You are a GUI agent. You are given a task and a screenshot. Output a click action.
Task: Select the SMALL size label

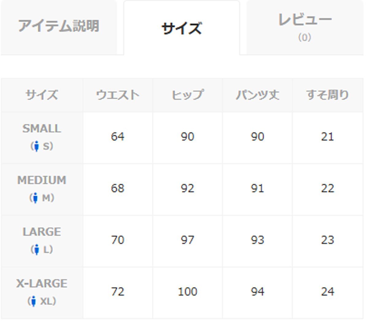42,129
